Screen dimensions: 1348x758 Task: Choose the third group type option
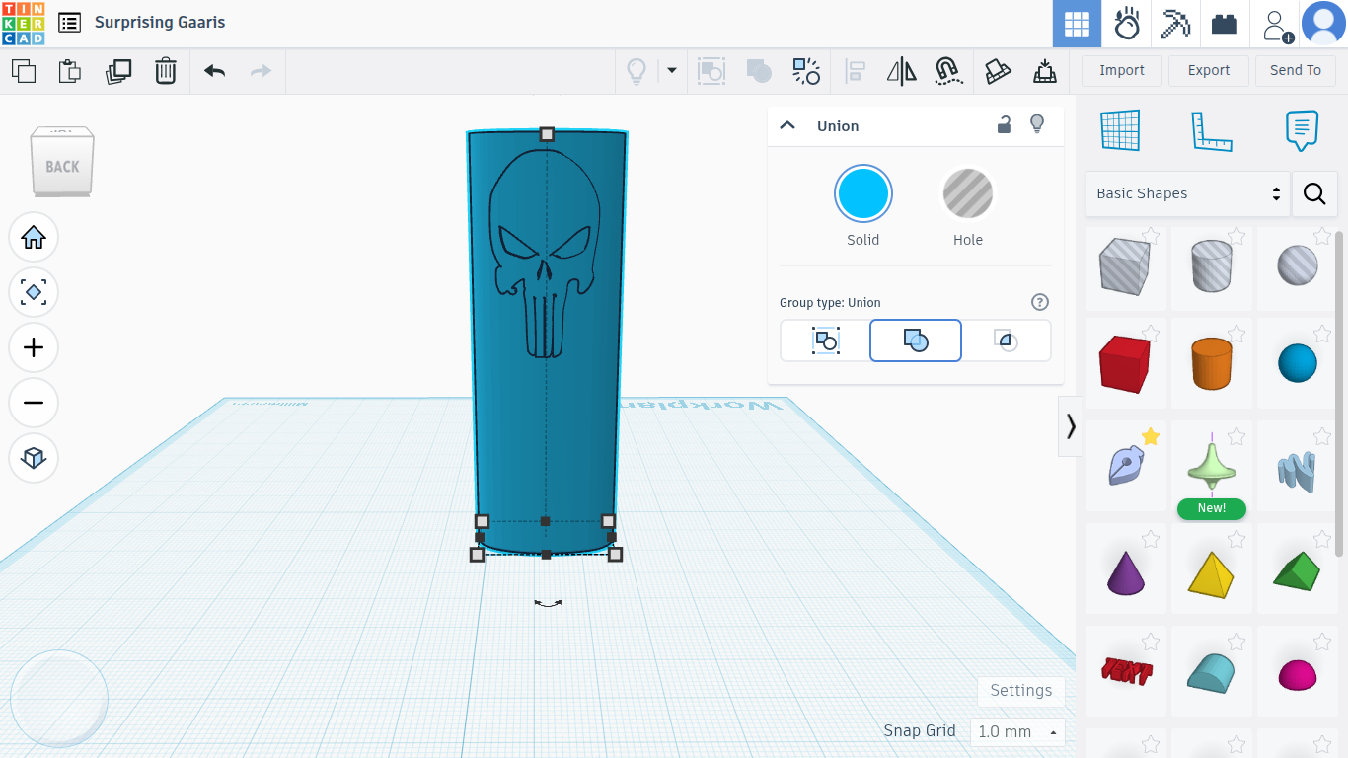point(1007,341)
